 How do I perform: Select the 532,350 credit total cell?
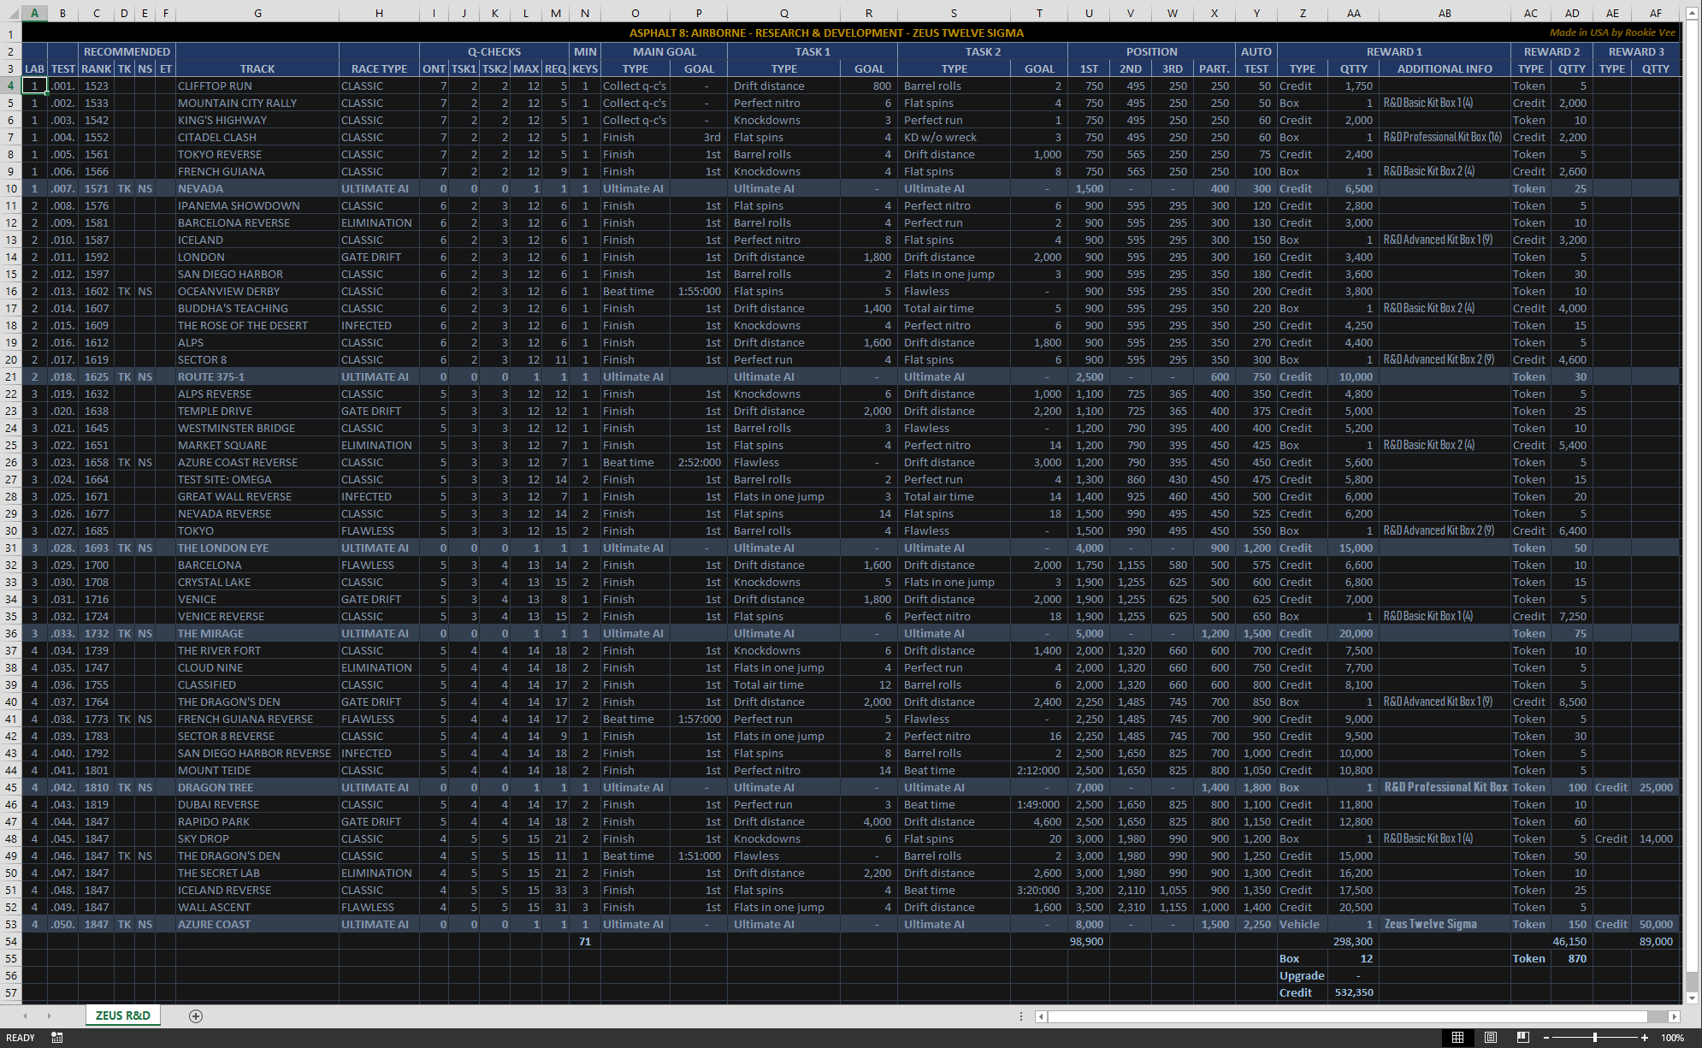1353,992
